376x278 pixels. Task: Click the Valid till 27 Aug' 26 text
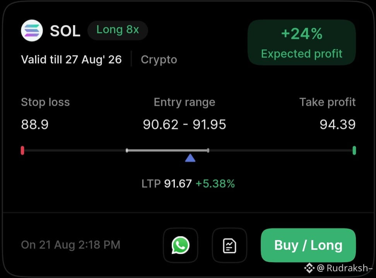tap(71, 59)
